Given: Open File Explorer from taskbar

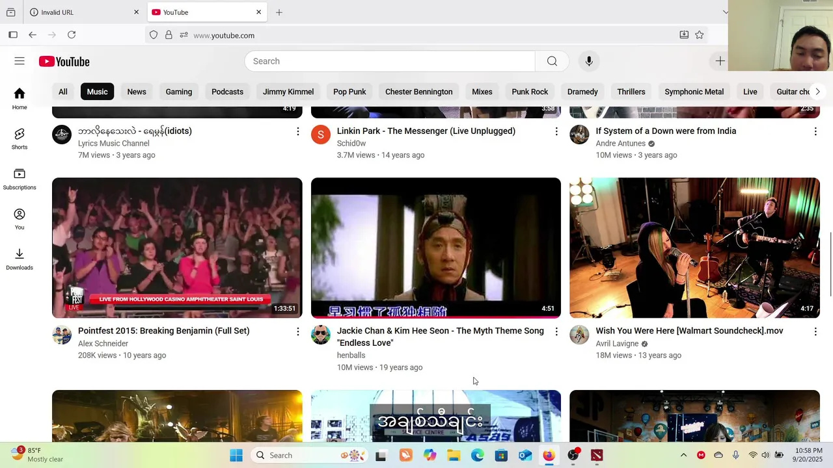Looking at the screenshot, I should pos(454,455).
